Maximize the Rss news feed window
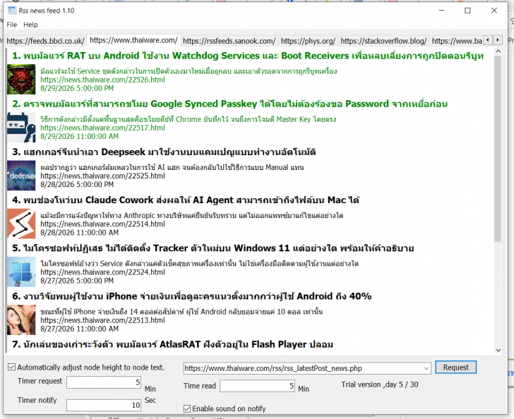Screen dimensions: 514x419 (x=468, y=11)
